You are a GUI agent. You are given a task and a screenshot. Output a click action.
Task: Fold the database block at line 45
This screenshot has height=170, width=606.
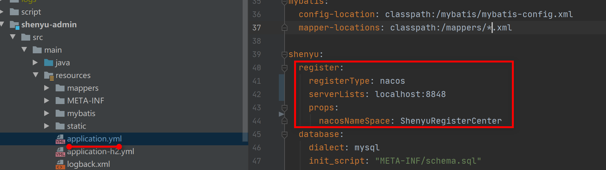(285, 134)
